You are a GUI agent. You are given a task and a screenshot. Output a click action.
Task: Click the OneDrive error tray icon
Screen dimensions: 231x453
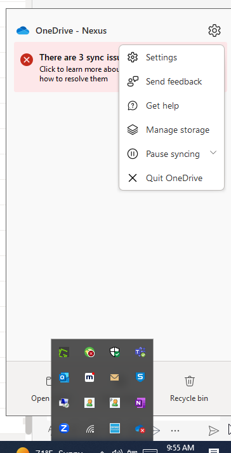pos(140,428)
